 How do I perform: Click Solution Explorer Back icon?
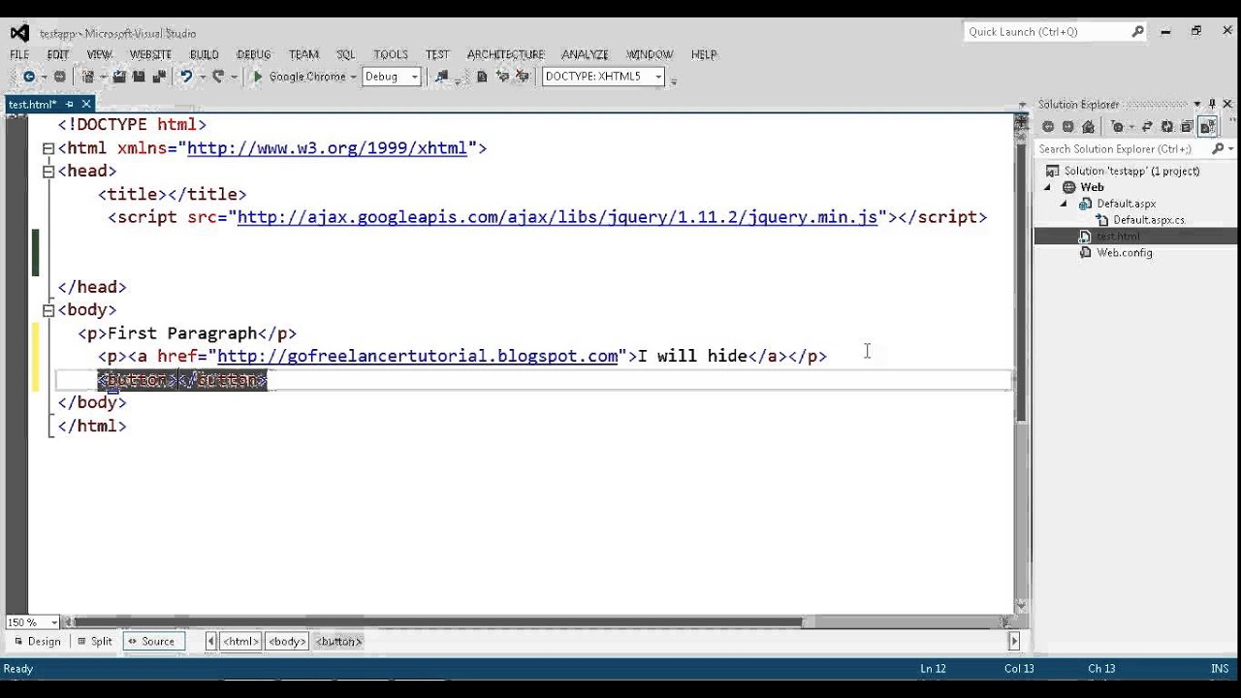(x=1048, y=126)
